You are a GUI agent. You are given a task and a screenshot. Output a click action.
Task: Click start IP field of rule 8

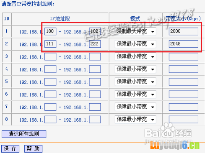[x=50, y=120]
